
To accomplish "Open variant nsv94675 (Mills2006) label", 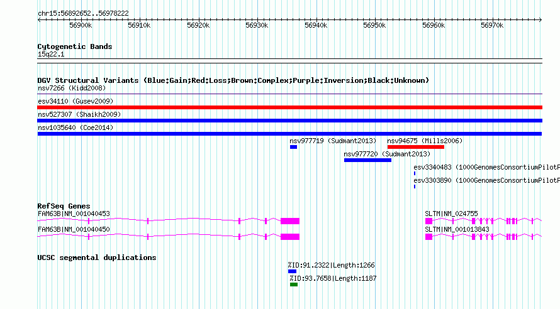I will pyautogui.click(x=425, y=141).
